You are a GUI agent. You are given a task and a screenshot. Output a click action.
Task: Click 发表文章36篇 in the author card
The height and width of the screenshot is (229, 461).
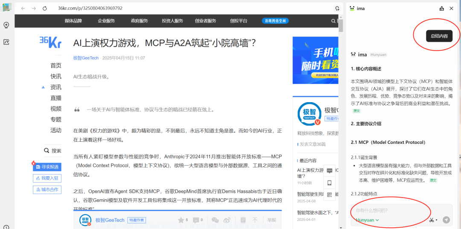pyautogui.click(x=312, y=144)
